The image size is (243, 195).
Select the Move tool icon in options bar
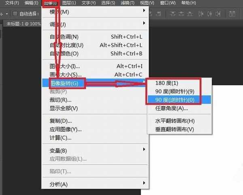point(2,13)
